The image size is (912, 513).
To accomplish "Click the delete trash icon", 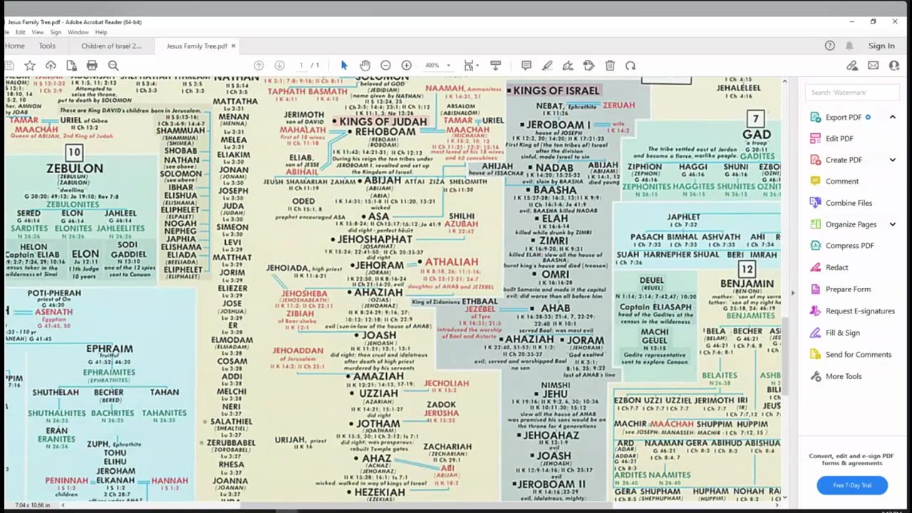I will click(x=610, y=66).
